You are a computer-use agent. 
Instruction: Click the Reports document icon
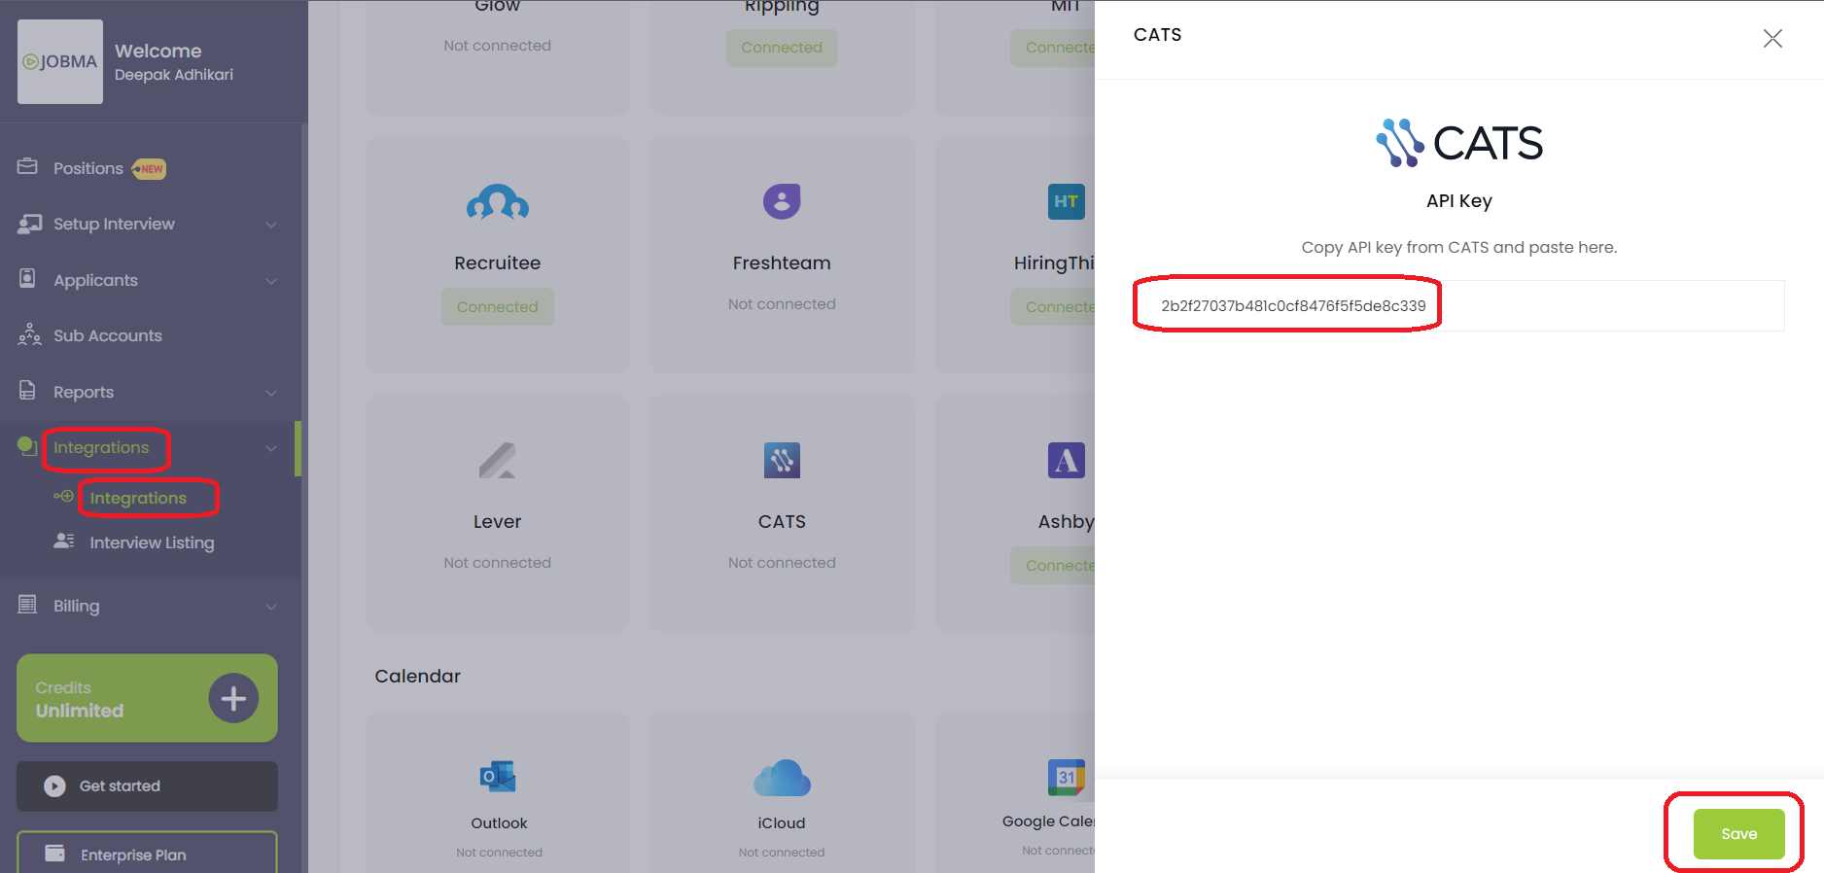27,391
